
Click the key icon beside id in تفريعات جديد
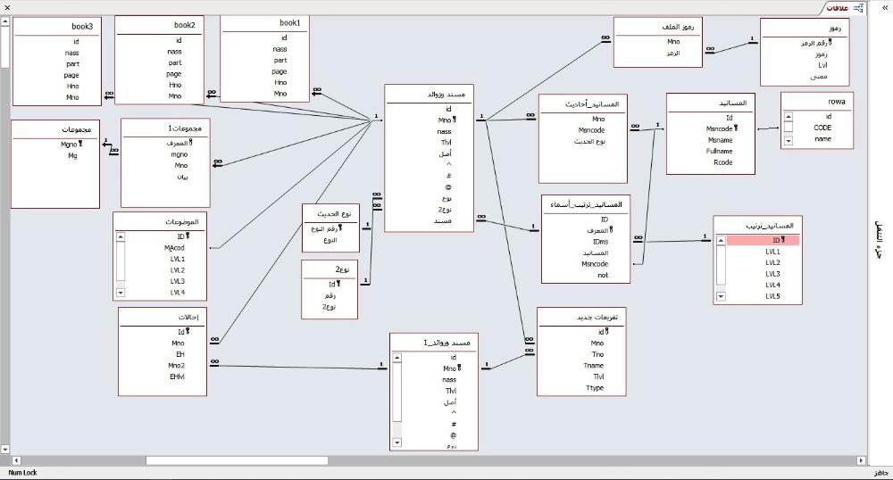pos(606,332)
